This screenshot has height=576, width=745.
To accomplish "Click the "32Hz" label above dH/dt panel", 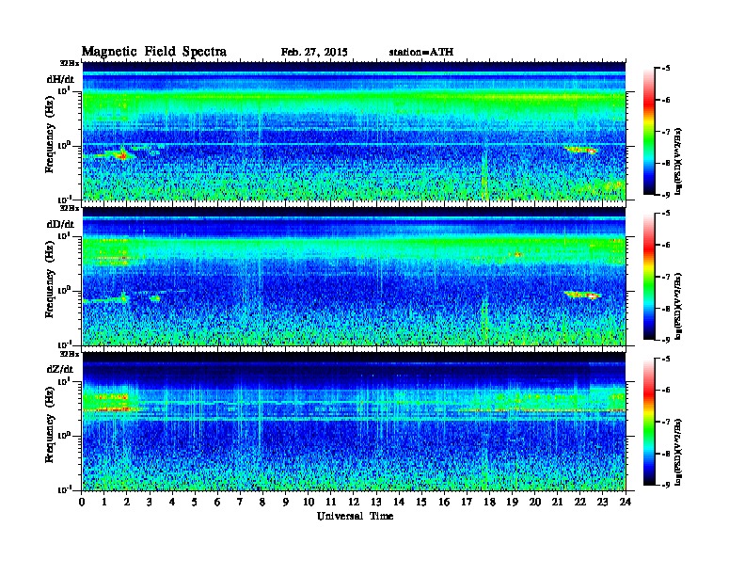I will [x=70, y=63].
